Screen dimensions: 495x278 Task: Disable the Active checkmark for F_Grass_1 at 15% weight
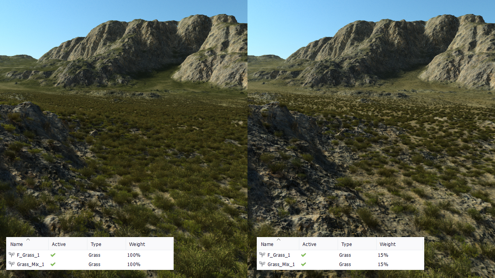(304, 255)
